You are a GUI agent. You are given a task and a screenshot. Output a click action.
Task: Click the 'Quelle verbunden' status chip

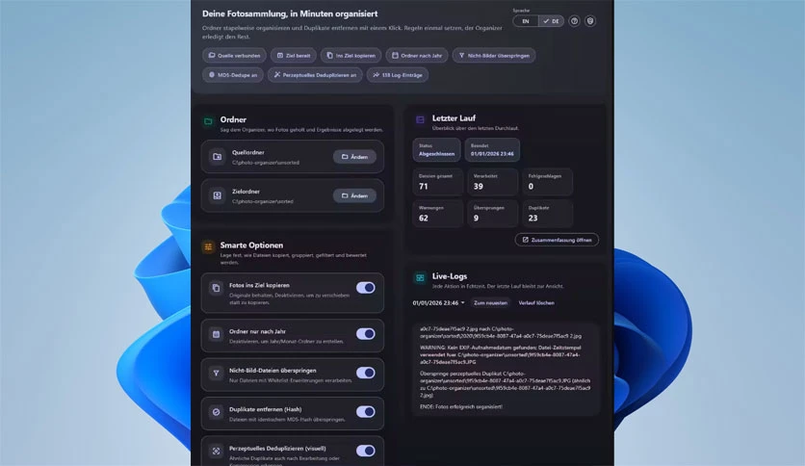click(x=234, y=56)
